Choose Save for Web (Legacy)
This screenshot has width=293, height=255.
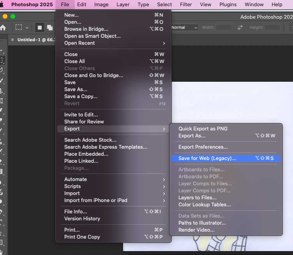point(207,158)
